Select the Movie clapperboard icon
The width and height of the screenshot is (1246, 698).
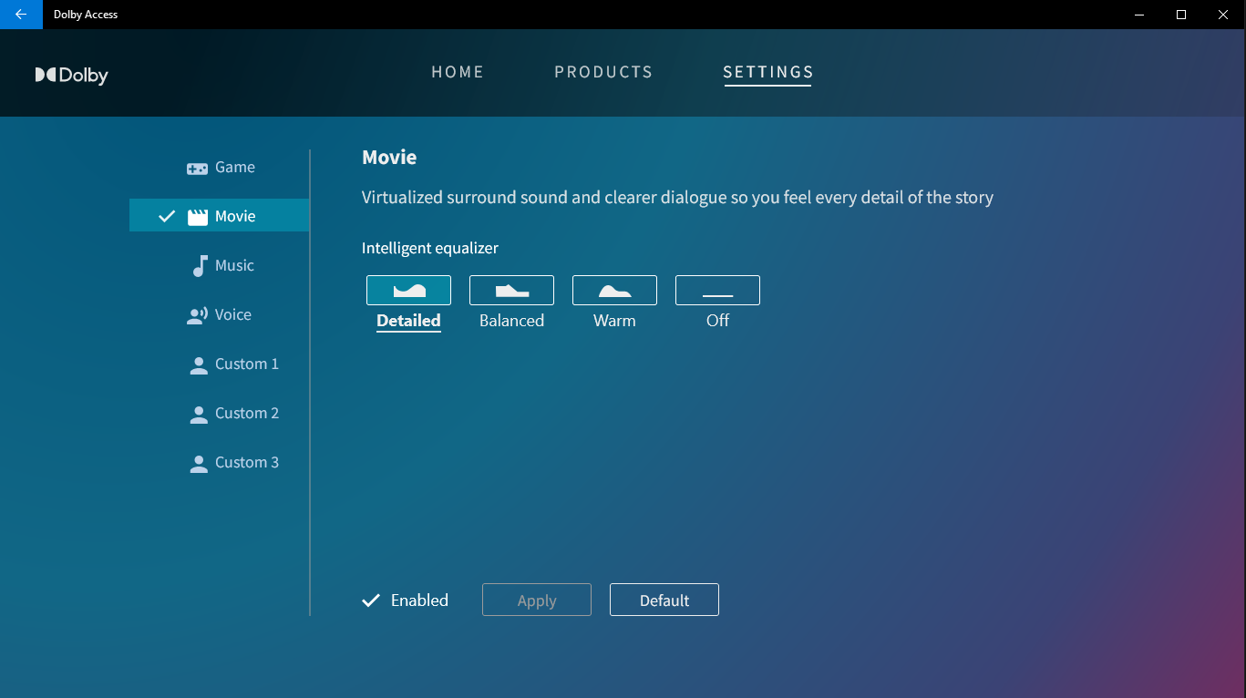tap(198, 217)
